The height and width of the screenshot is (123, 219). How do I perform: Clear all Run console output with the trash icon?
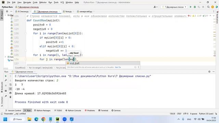click(x=11, y=97)
